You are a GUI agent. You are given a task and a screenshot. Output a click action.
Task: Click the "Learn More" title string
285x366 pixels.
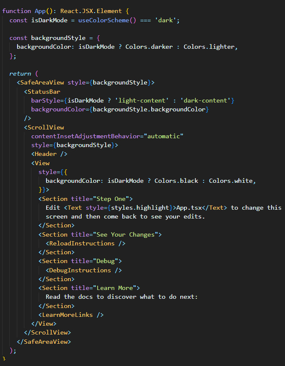[114, 288]
